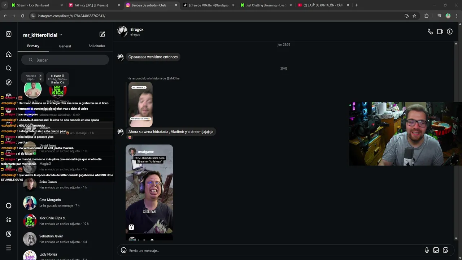Click Ahora su wena hidratada message
Viewport: 462px width, 260px height.
pyautogui.click(x=171, y=132)
